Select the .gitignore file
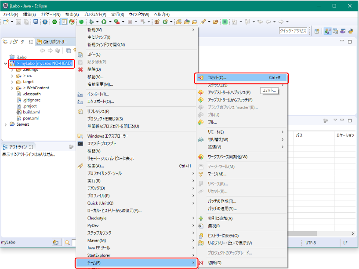The width and height of the screenshot is (359, 269). 32,100
